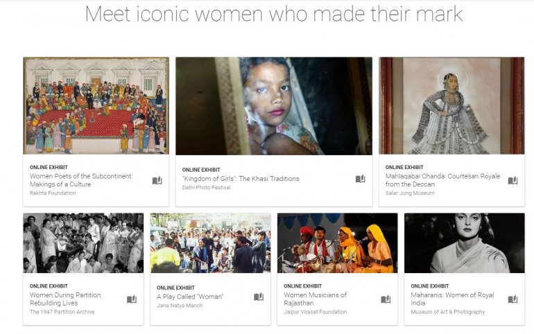This screenshot has height=334, width=534.
Task: Click the Mughal court painting thumbnail
Action: (x=96, y=105)
